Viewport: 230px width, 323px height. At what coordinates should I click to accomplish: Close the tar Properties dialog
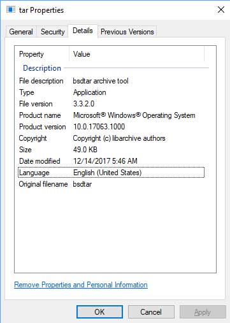click(221, 10)
